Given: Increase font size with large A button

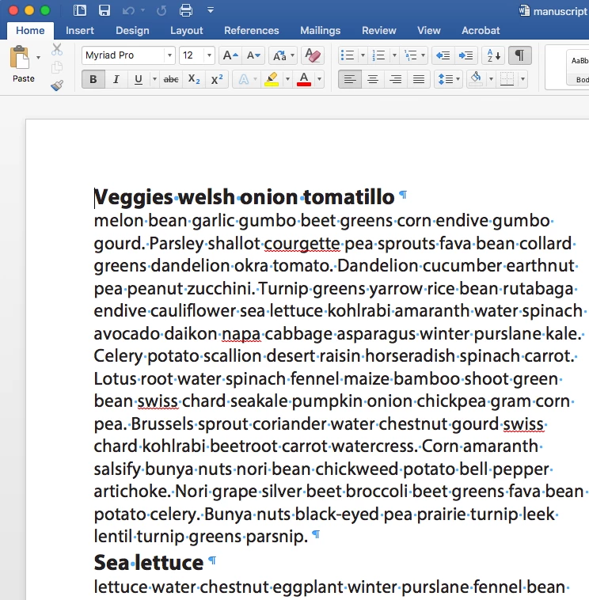Looking at the screenshot, I should point(230,55).
